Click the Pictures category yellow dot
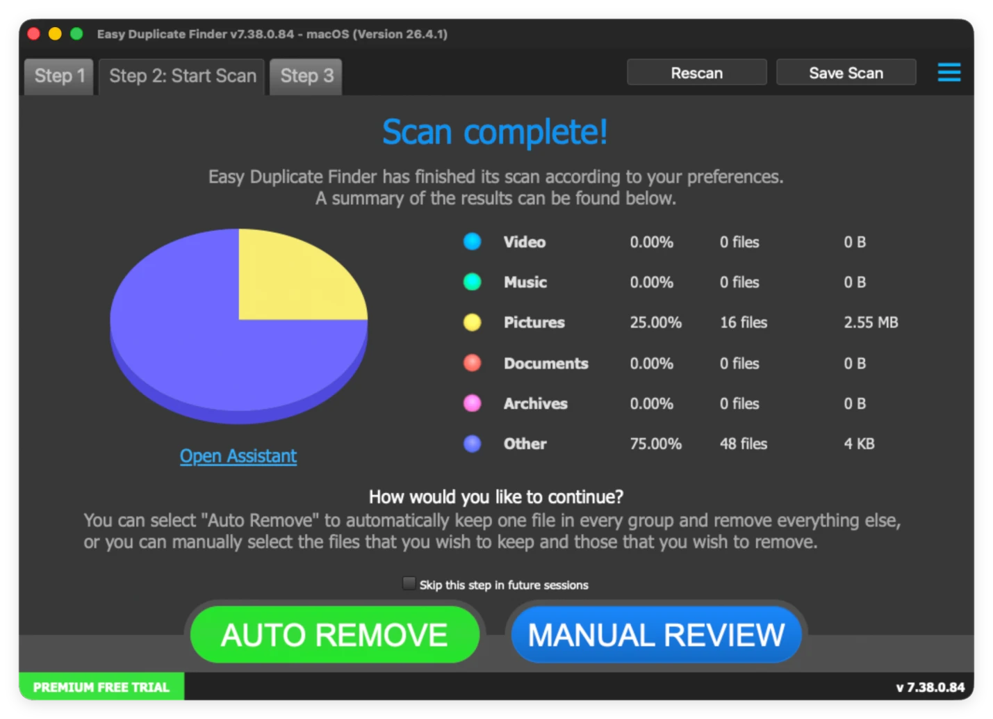 tap(472, 322)
